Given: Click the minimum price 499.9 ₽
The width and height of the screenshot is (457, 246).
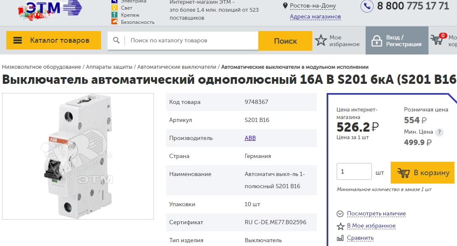Looking at the screenshot, I should click(418, 142).
